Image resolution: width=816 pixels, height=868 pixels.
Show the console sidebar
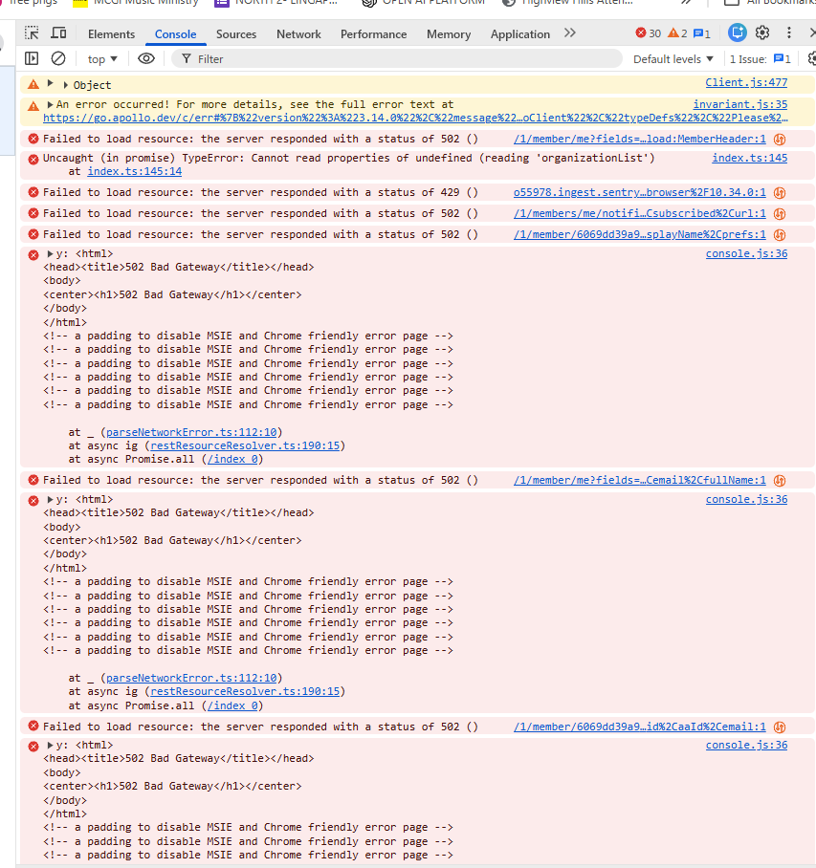32,58
